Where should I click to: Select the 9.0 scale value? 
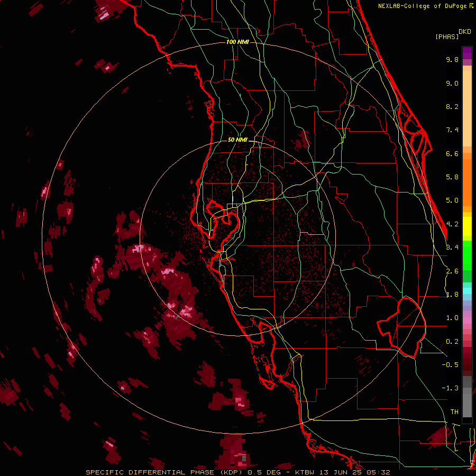[452, 83]
